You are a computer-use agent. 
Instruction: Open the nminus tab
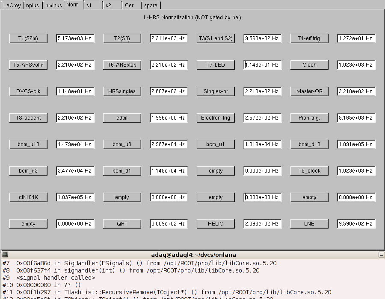click(53, 5)
